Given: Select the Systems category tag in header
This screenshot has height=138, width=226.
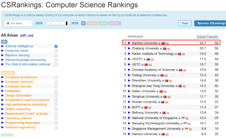Looking at the screenshot, I should pyautogui.click(x=92, y=23).
